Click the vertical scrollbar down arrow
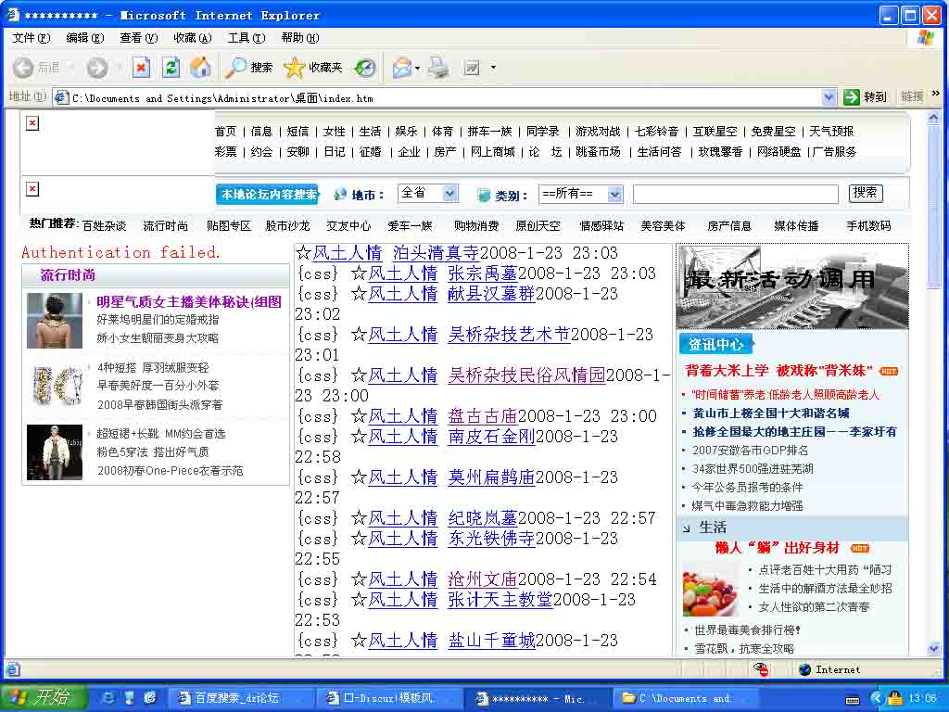This screenshot has height=712, width=949. coord(934,649)
